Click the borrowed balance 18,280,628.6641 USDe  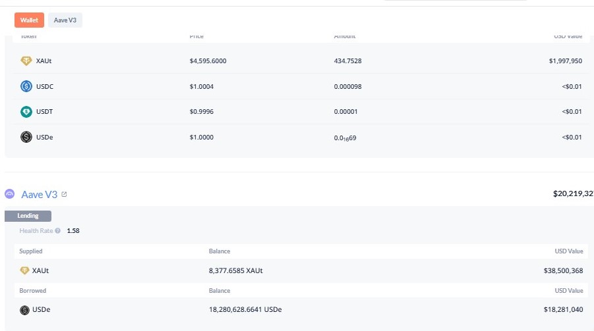coord(245,309)
